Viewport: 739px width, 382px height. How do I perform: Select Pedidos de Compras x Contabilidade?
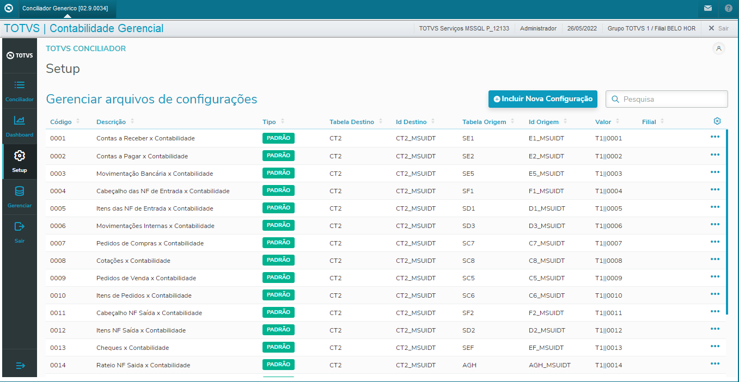click(386, 243)
